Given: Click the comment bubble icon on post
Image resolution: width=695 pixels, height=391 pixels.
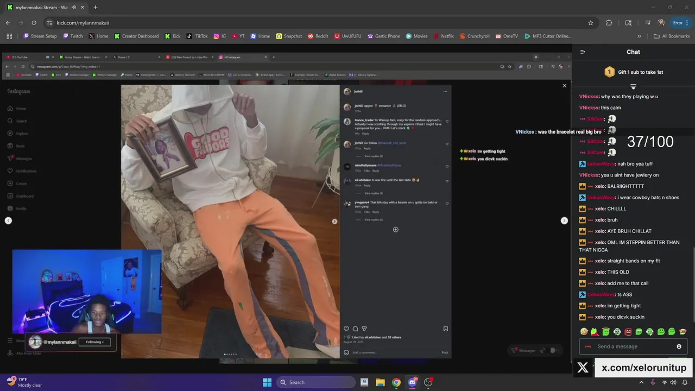Looking at the screenshot, I should [x=355, y=329].
